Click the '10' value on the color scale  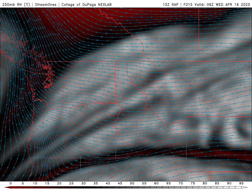(x=35, y=183)
